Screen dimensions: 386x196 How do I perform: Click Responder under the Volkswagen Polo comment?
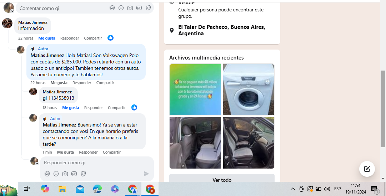tap(82, 83)
